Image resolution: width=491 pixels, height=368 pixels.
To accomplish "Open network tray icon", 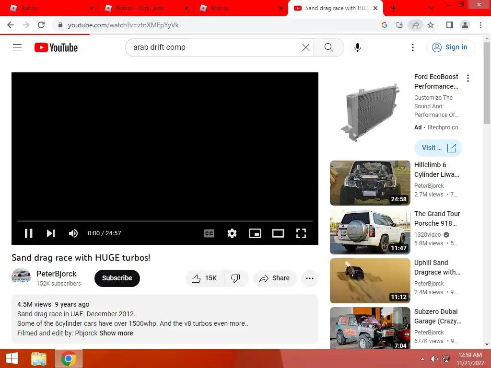I will pyautogui.click(x=446, y=359).
